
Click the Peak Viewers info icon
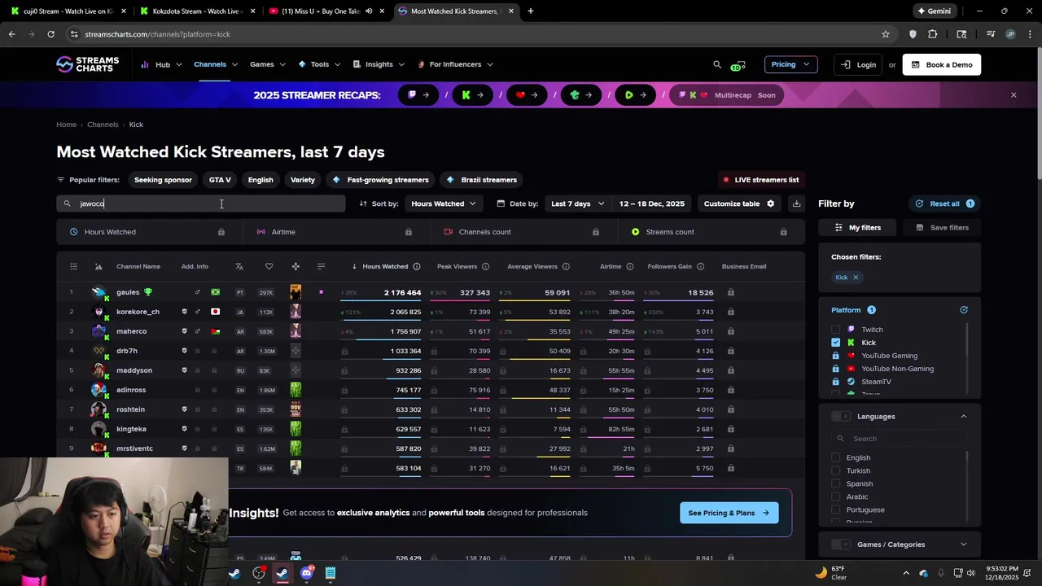485,266
